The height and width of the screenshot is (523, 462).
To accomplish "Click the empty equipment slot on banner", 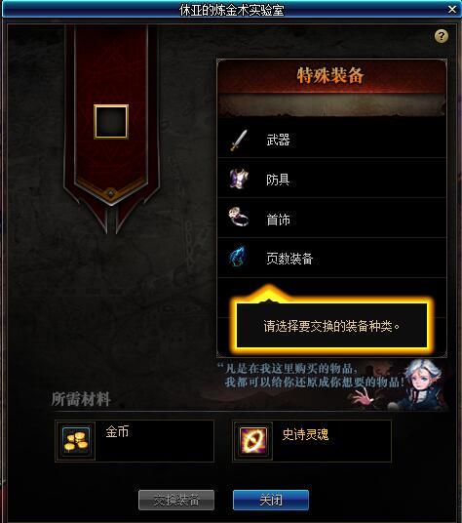I will pyautogui.click(x=111, y=121).
